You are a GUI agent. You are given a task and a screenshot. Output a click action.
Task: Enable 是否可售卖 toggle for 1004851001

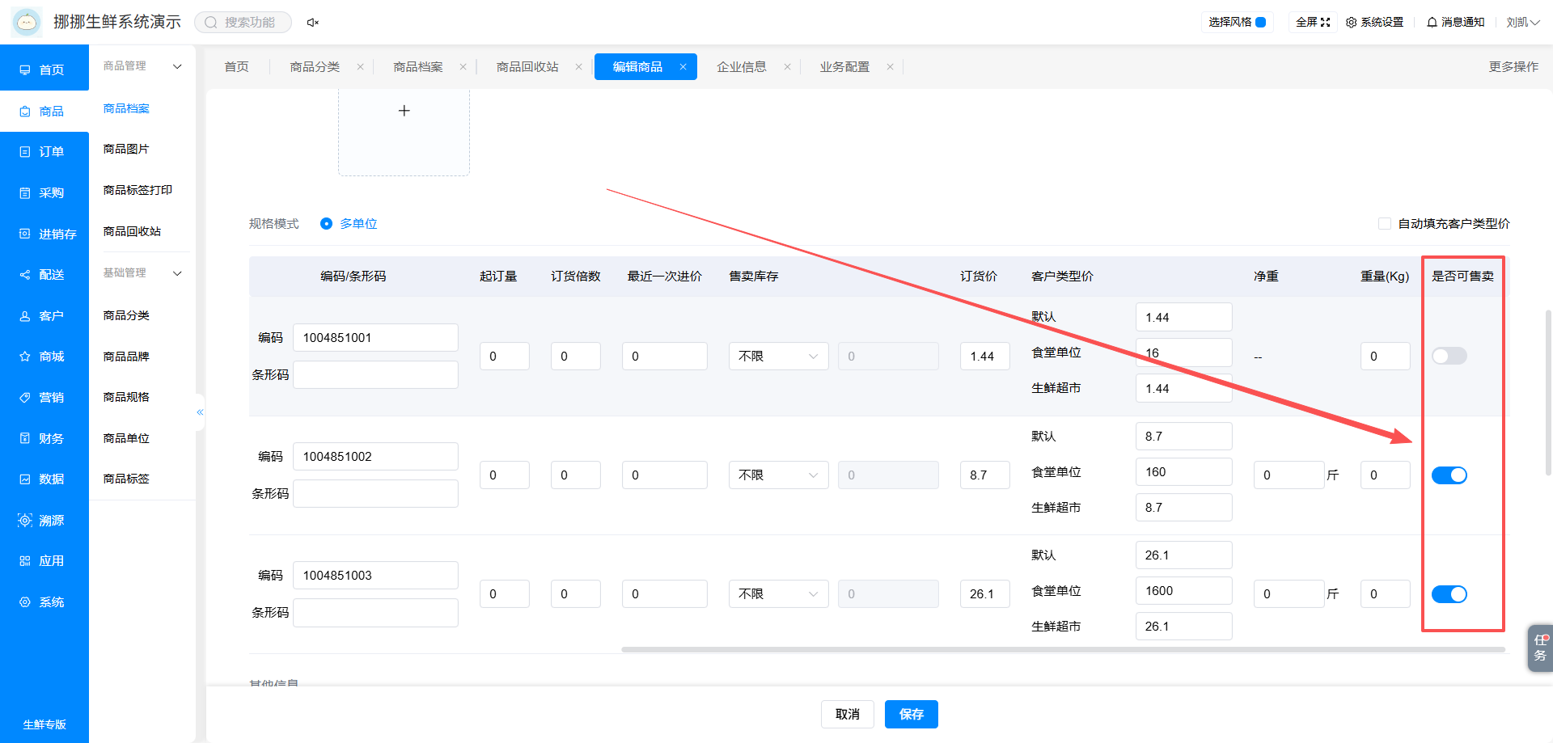pos(1449,356)
